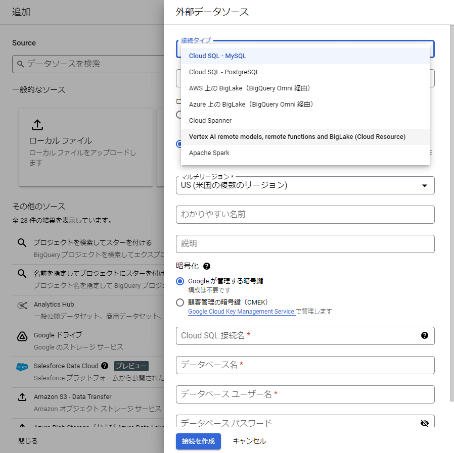The width and height of the screenshot is (454, 453).
Task: Click the Google ドライブ triangle icon
Action: [x=22, y=336]
